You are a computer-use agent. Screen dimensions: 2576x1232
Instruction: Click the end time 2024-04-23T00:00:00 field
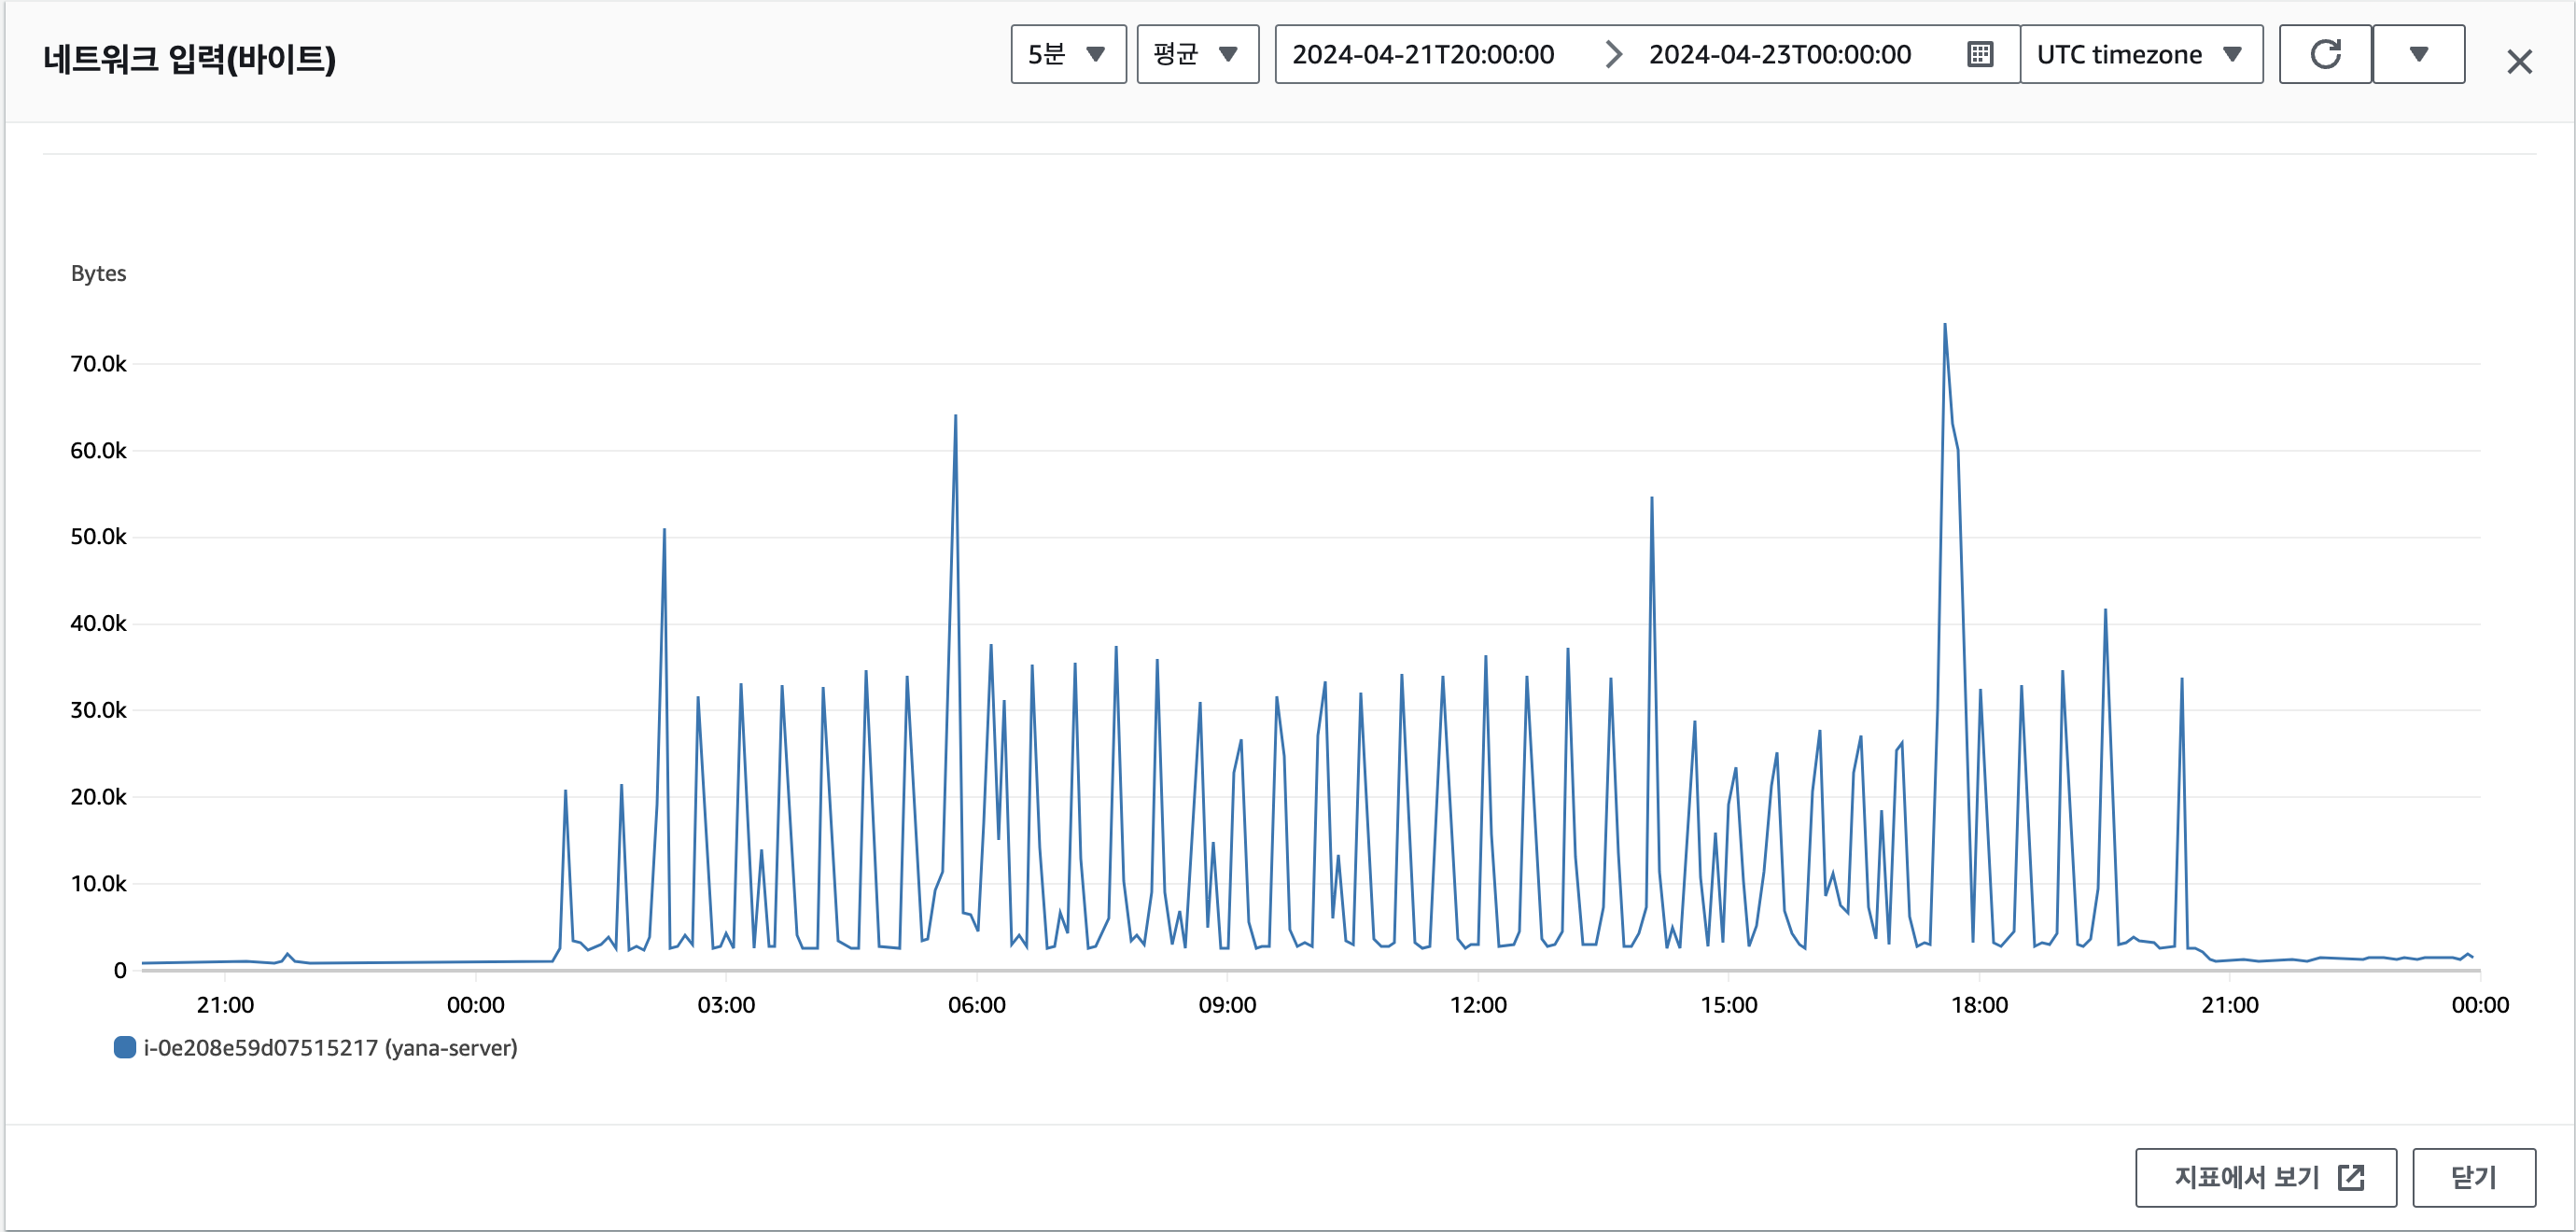1780,54
